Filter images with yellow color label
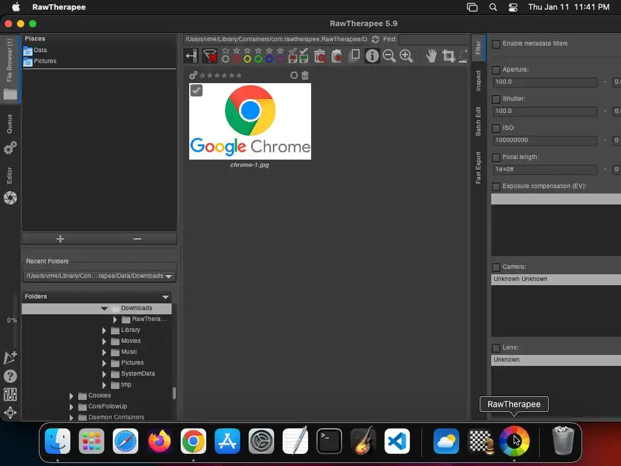The width and height of the screenshot is (621, 466). tap(247, 59)
